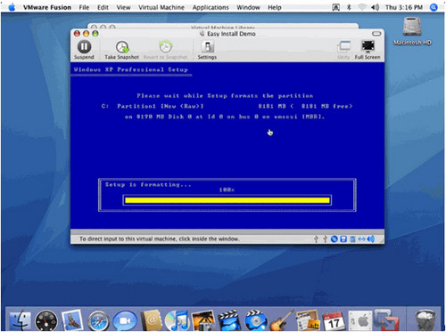The image size is (446, 332).
Task: Open Dashboard from the Dock
Action: (46, 320)
